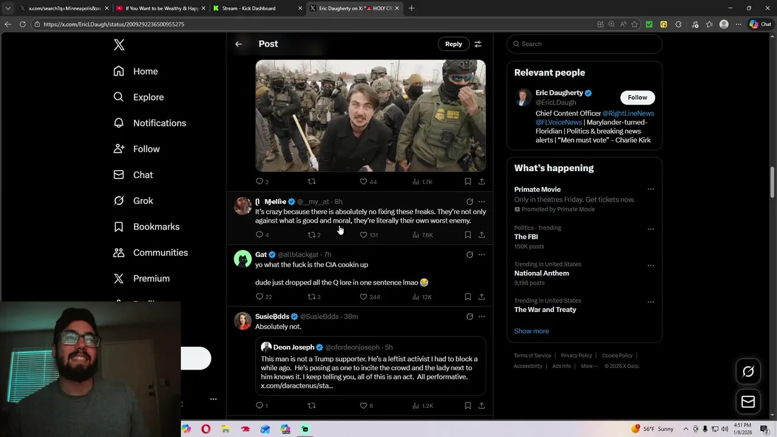Open more options for The FBI trend
This screenshot has width=777, height=437.
pos(651,229)
